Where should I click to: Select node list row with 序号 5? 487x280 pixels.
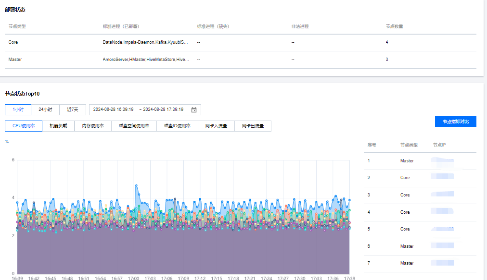click(x=420, y=229)
